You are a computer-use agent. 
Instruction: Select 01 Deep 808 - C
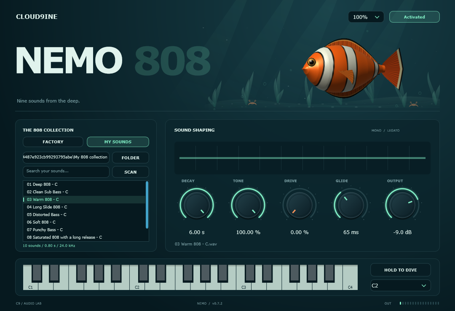click(84, 184)
